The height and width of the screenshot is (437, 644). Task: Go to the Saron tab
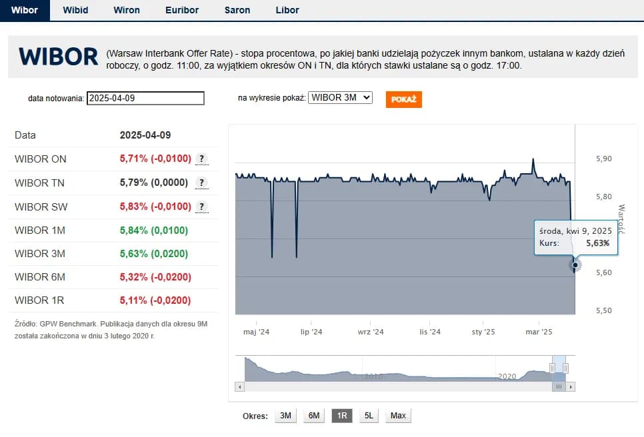[x=236, y=10]
